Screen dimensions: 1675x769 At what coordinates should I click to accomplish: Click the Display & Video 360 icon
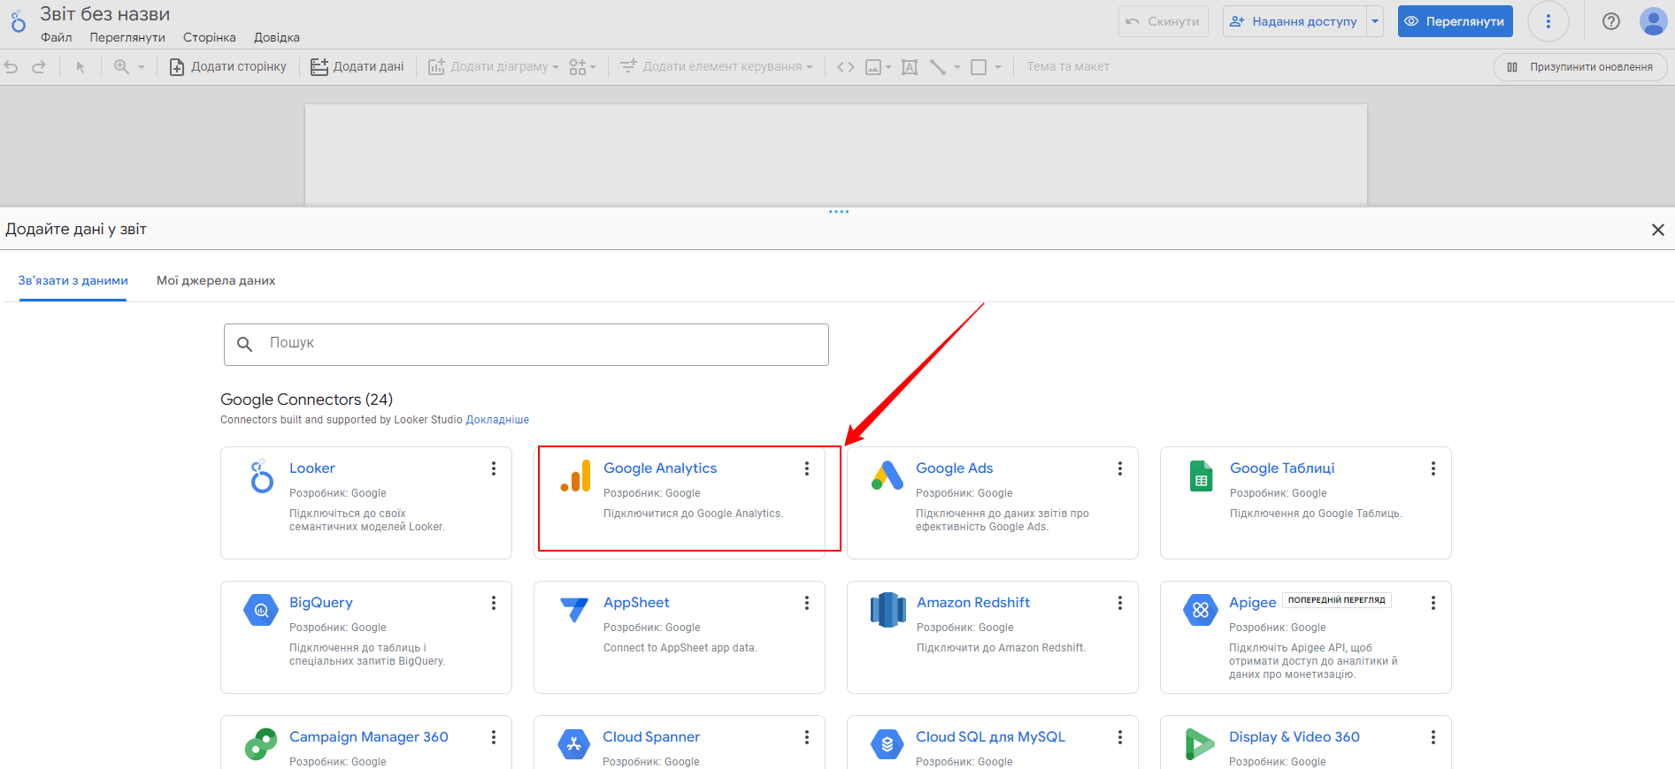[x=1200, y=744]
